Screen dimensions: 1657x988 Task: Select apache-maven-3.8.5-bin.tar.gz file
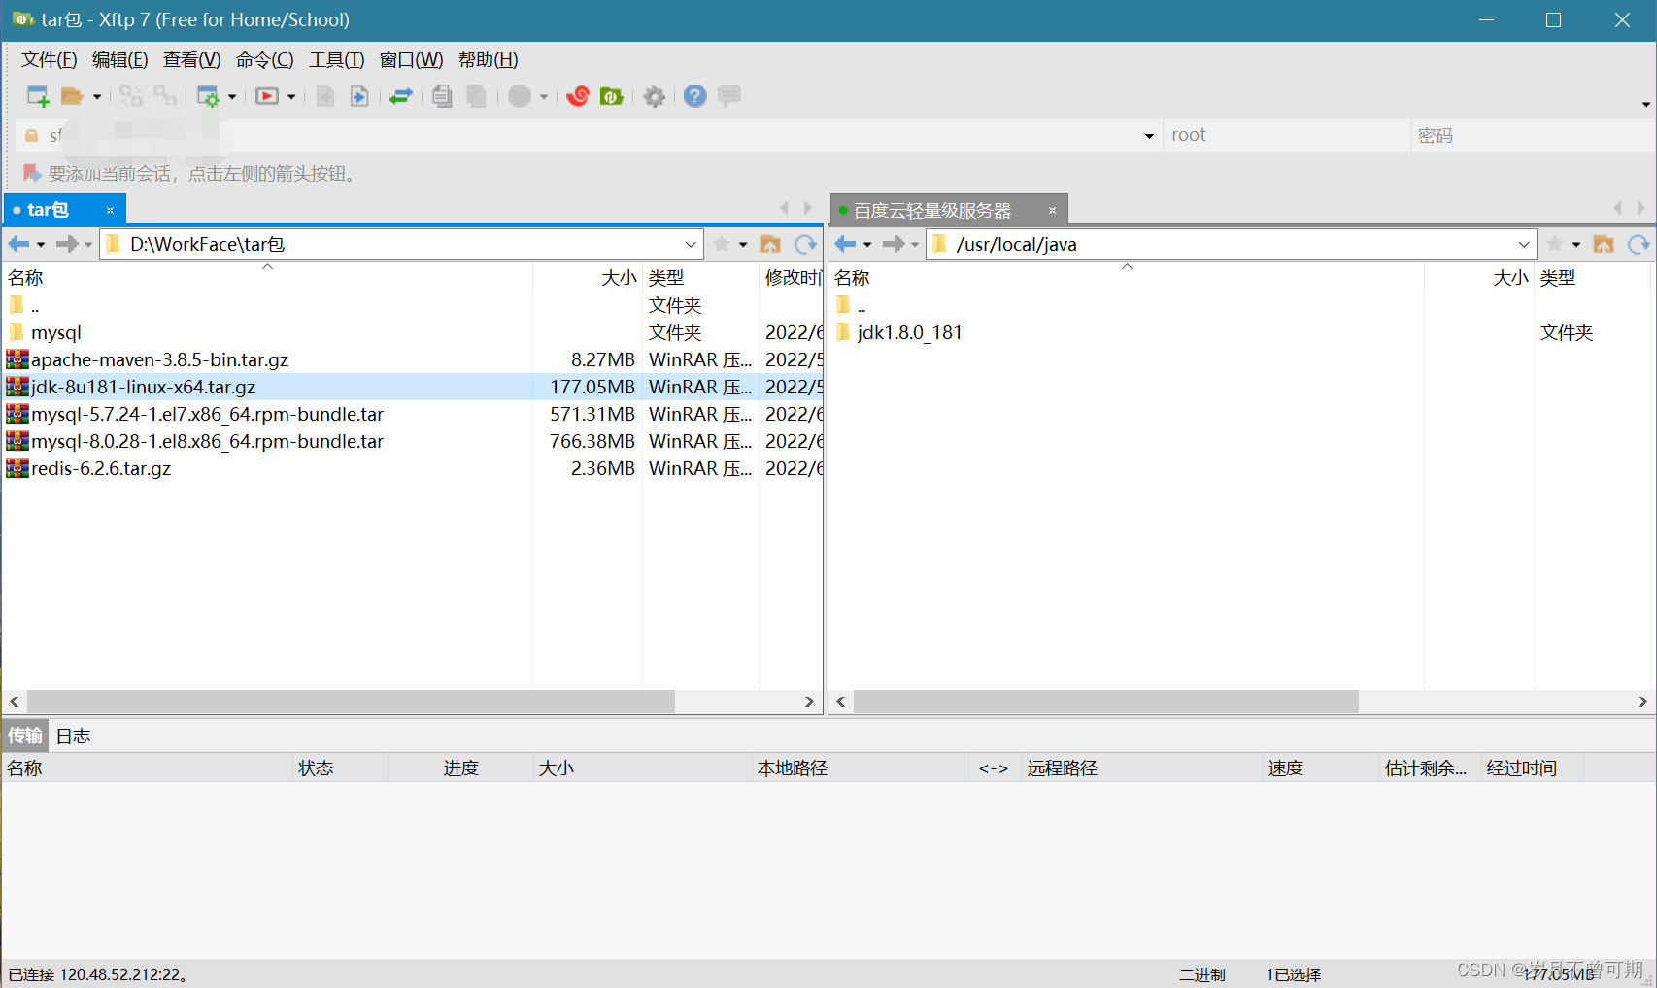point(160,360)
